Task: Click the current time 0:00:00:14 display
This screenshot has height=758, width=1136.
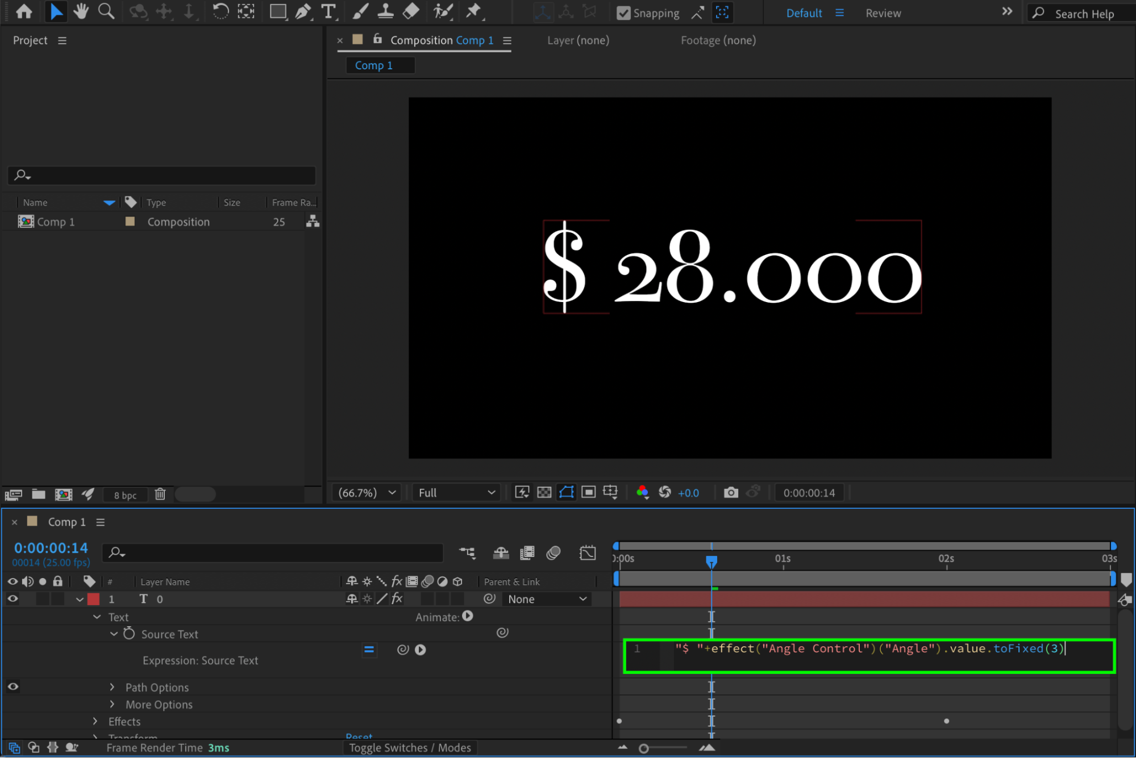Action: [51, 548]
